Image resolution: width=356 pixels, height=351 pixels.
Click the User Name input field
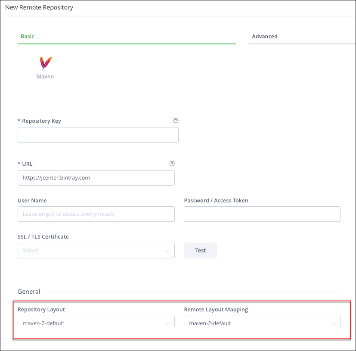pyautogui.click(x=96, y=214)
